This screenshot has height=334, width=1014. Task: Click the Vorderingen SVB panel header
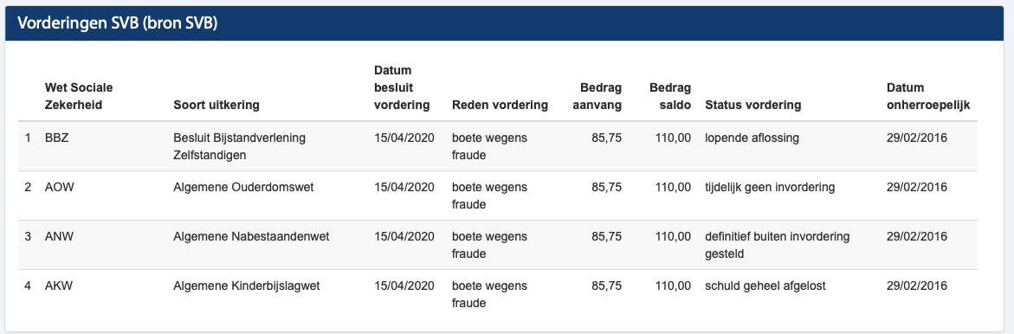click(505, 23)
